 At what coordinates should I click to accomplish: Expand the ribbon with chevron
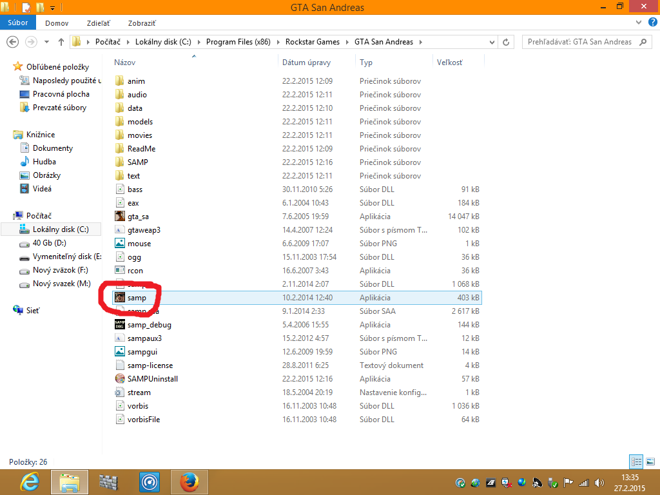pos(639,23)
